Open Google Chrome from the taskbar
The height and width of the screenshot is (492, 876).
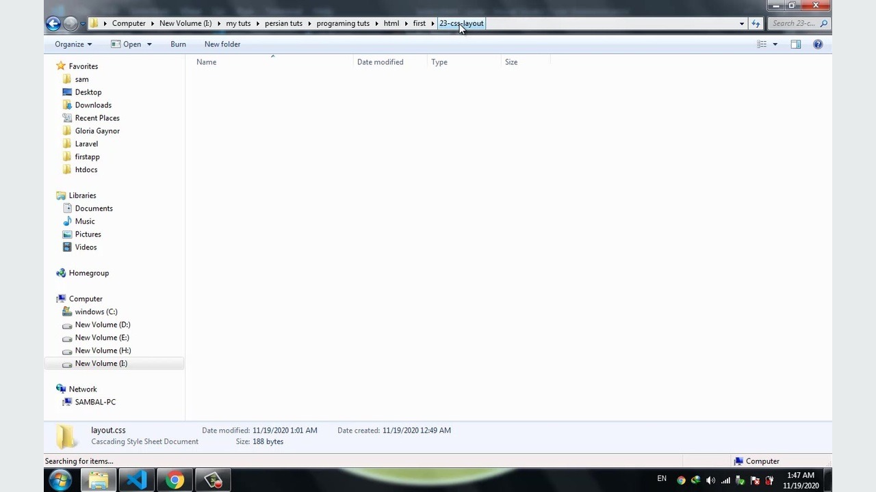(x=175, y=480)
